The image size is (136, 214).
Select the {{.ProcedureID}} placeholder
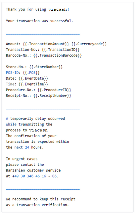(54, 90)
